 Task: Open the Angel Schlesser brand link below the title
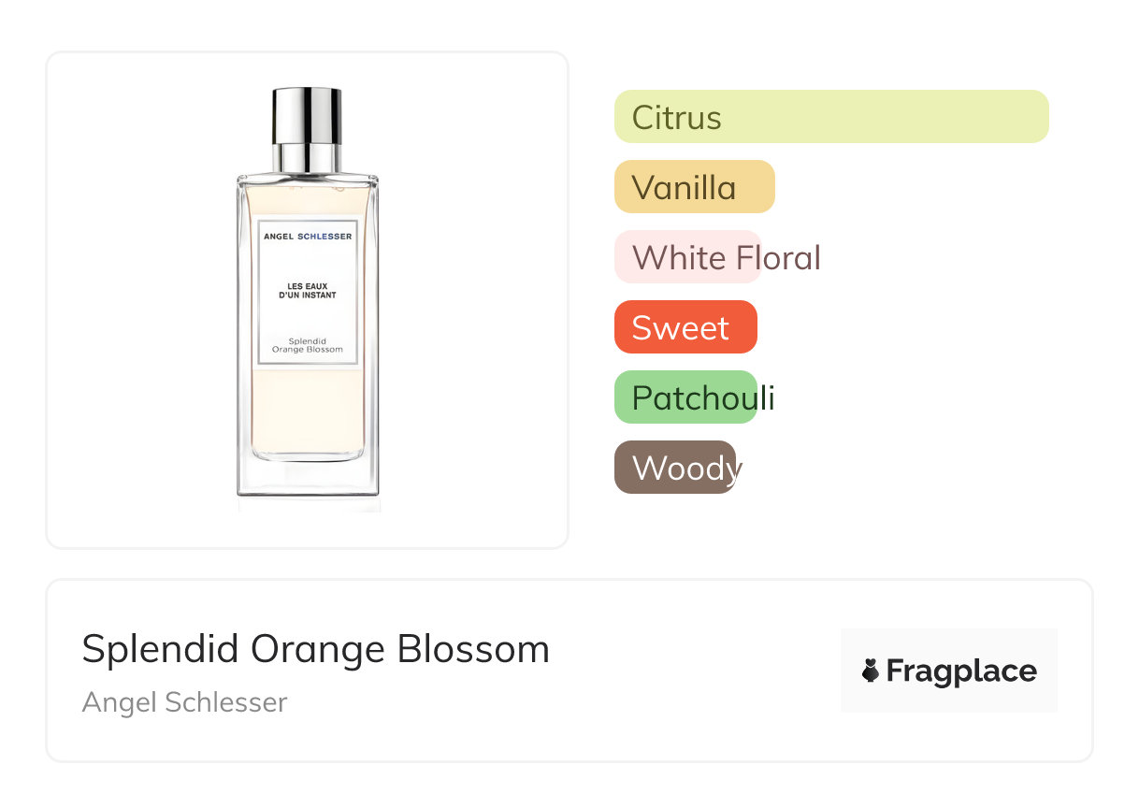pyautogui.click(x=184, y=702)
